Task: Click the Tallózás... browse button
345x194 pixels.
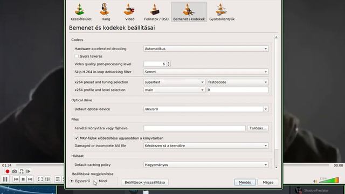Action: coord(258,128)
